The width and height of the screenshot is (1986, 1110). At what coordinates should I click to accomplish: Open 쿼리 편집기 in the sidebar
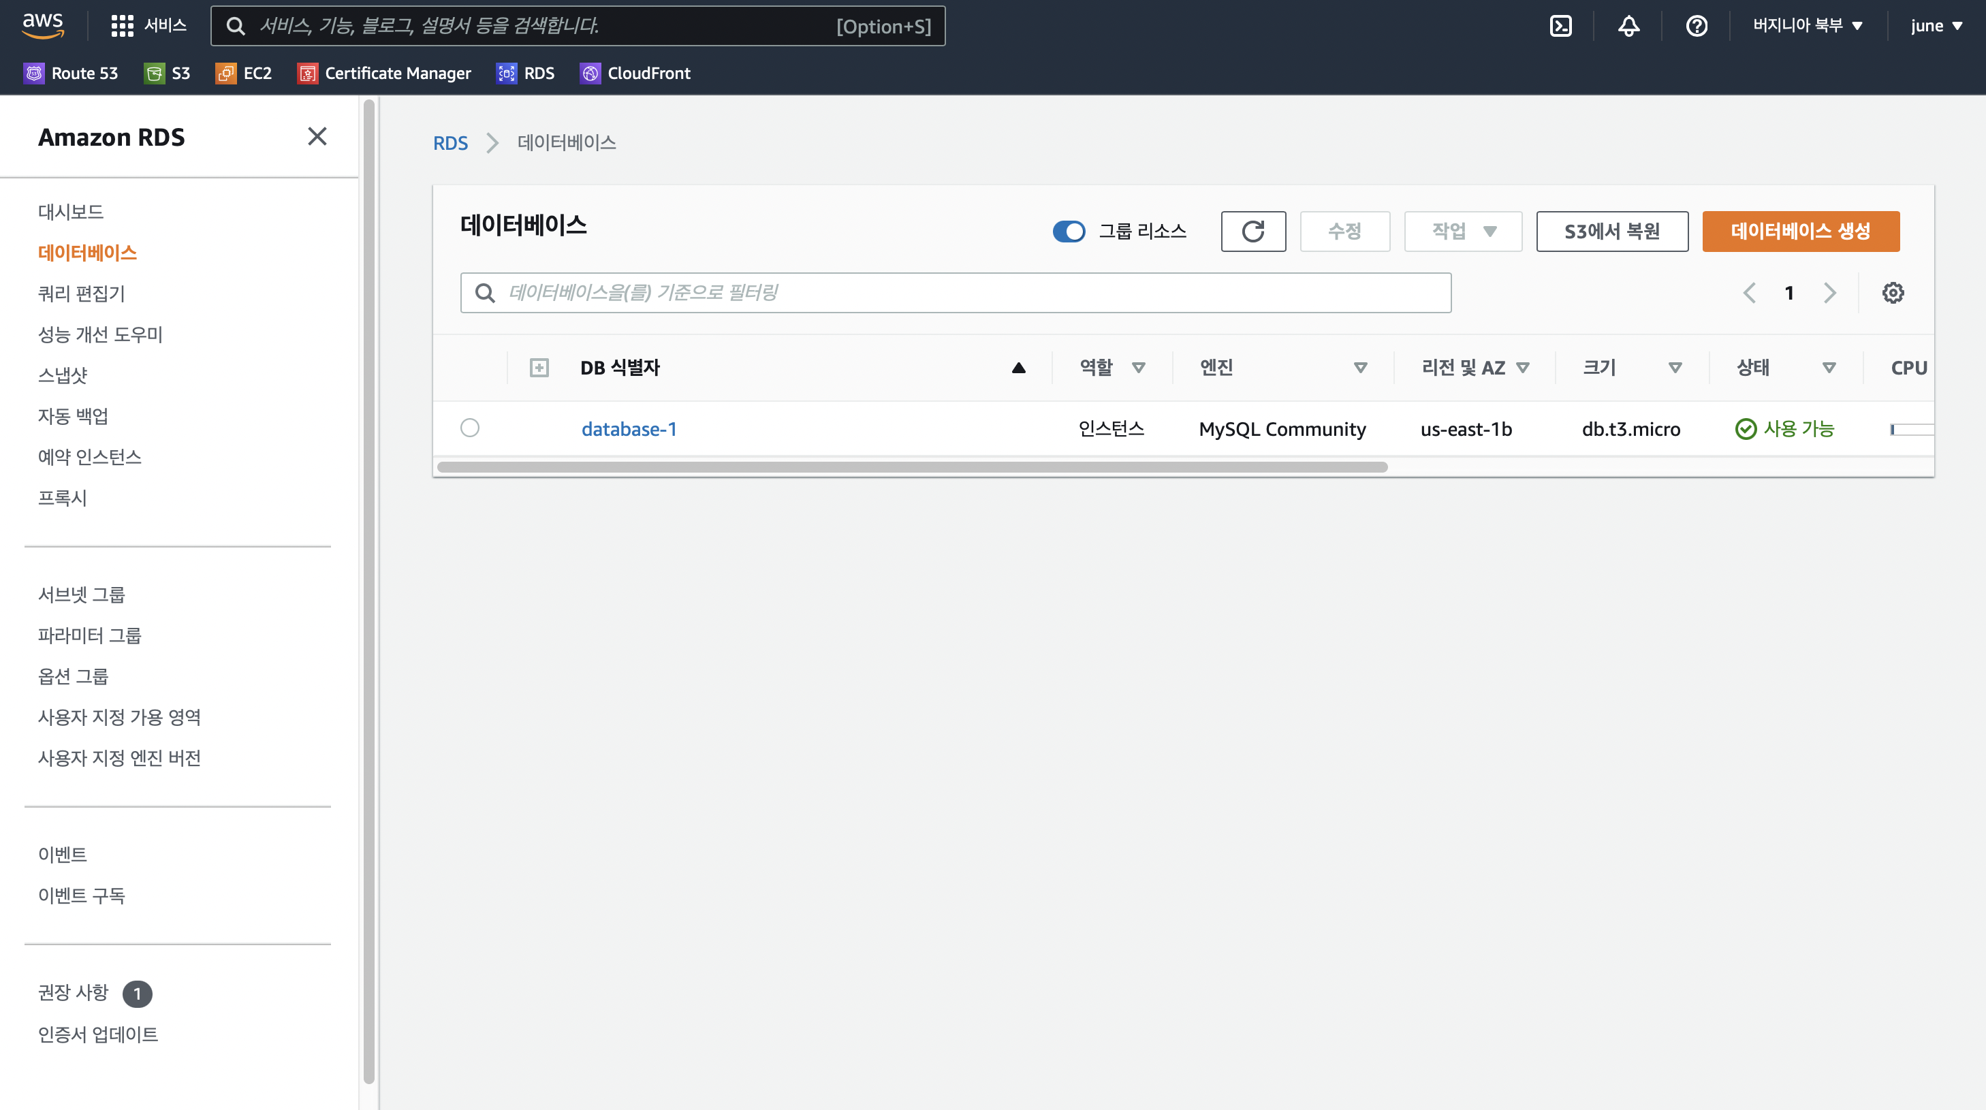(x=82, y=294)
